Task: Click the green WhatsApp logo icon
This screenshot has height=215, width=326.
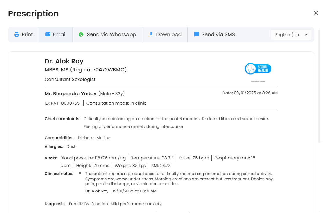Action: [81, 35]
